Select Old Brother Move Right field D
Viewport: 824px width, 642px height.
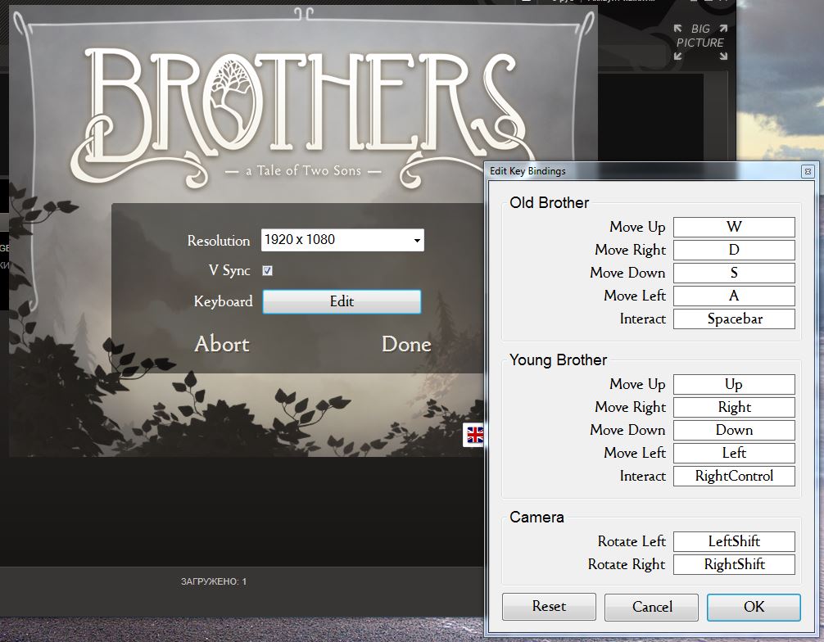point(734,250)
